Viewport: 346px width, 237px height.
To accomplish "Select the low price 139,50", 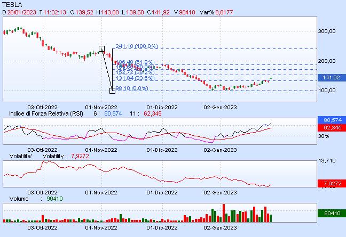I will [x=135, y=12].
